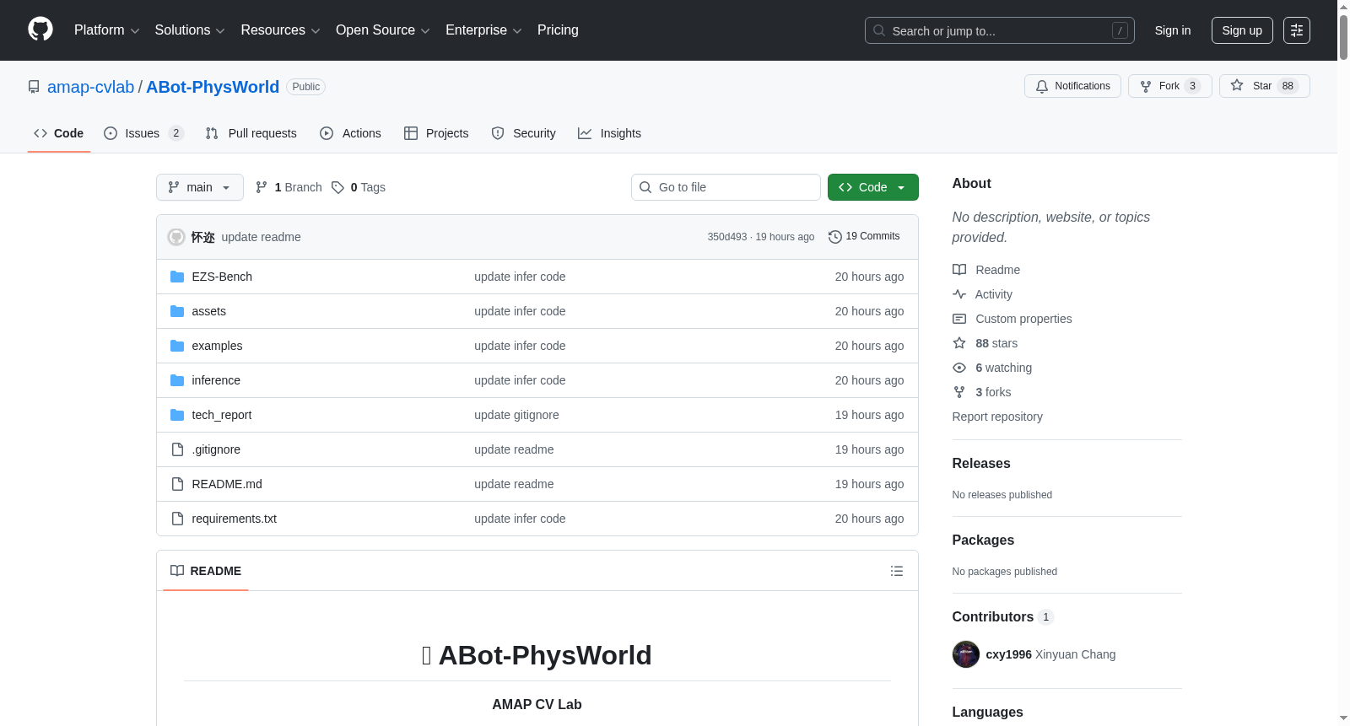Click the book icon beside Readme link
The width and height of the screenshot is (1350, 726).
click(959, 270)
